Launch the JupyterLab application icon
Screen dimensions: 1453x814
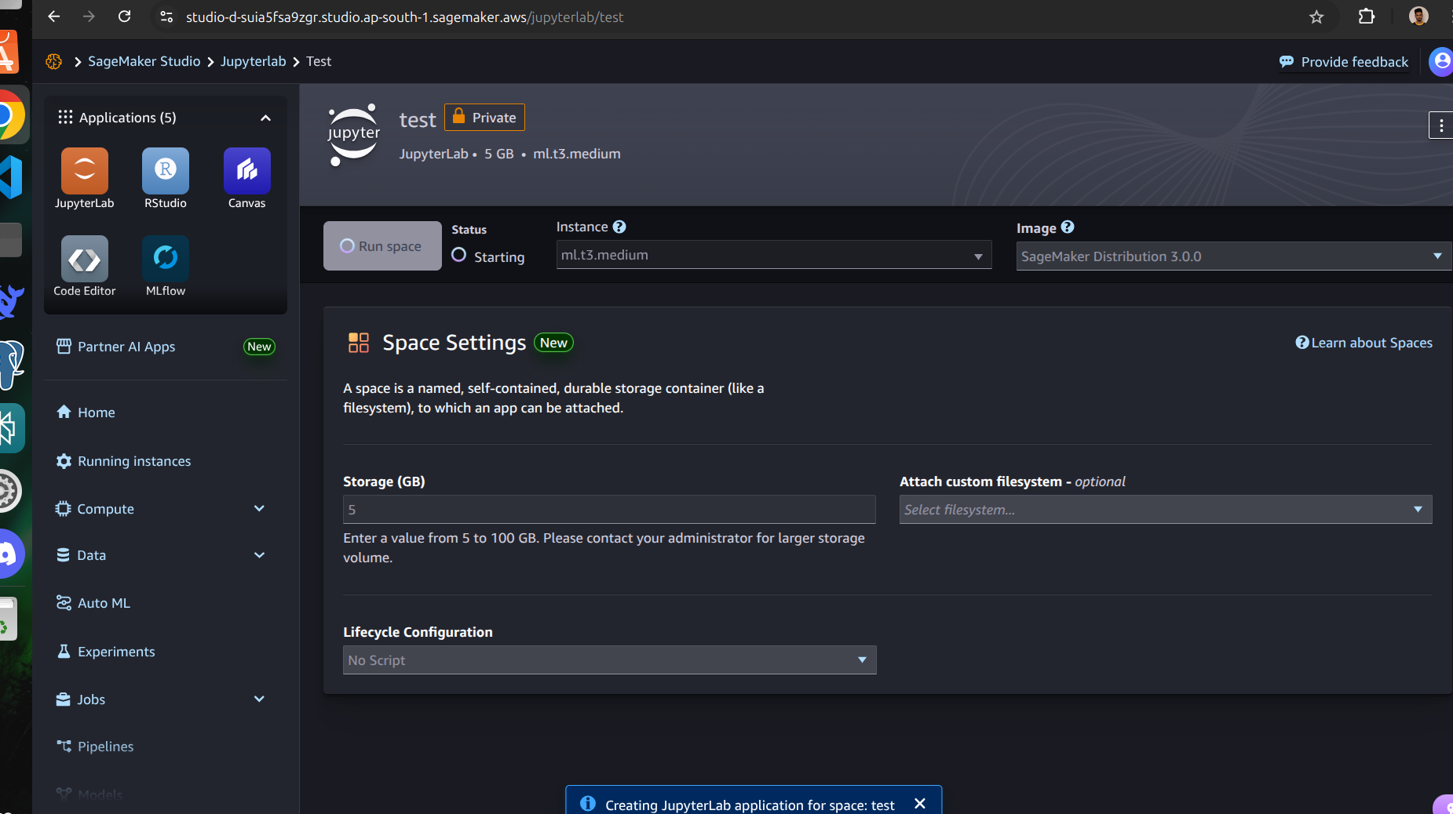(x=85, y=171)
